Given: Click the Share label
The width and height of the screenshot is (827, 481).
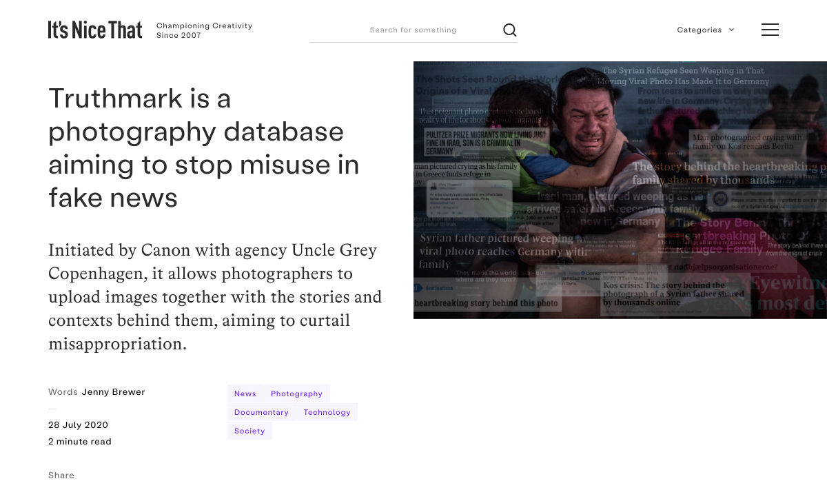Looking at the screenshot, I should pos(61,475).
